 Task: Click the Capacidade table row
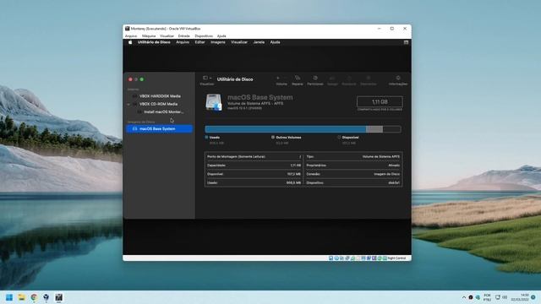pos(254,166)
